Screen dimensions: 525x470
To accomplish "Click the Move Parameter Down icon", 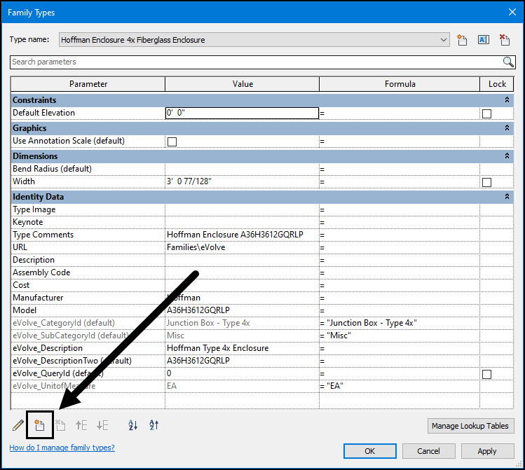I will click(102, 425).
